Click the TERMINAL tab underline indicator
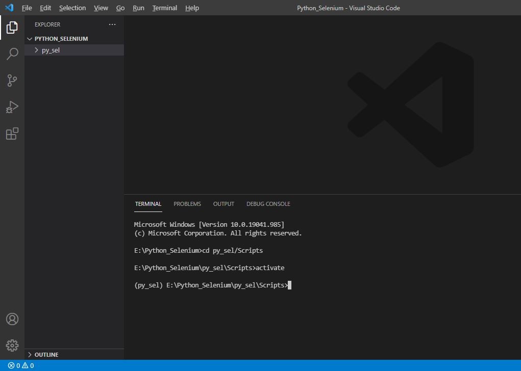 148,211
